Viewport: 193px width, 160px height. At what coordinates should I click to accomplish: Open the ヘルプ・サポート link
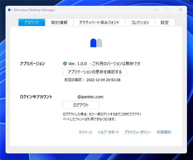[108, 132]
